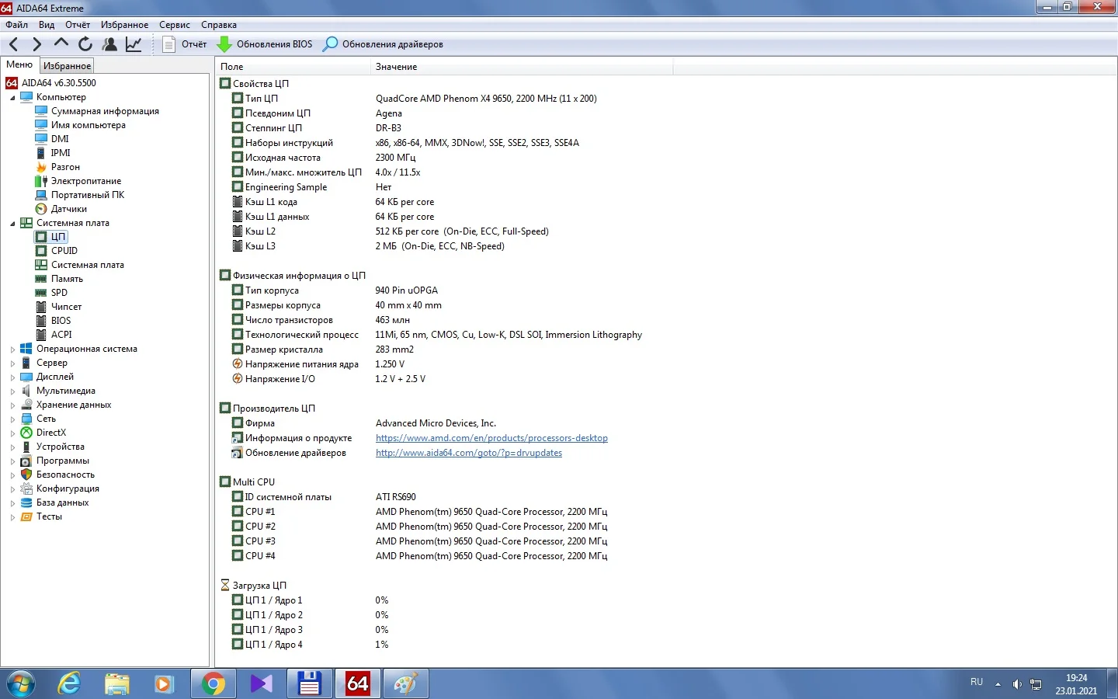1118x699 pixels.
Task: Switch to the Меню tab
Action: pyautogui.click(x=19, y=65)
